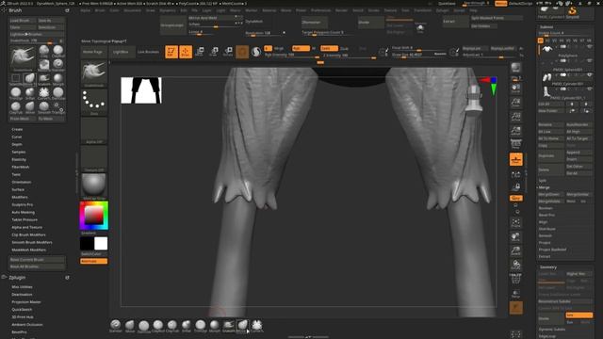The image size is (603, 339).
Task: Select the TrimDynamic brush in Brush palette
Action: (x=15, y=93)
